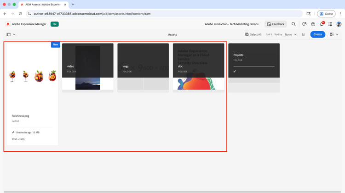Click the browser search-tabs icon

click(x=309, y=14)
